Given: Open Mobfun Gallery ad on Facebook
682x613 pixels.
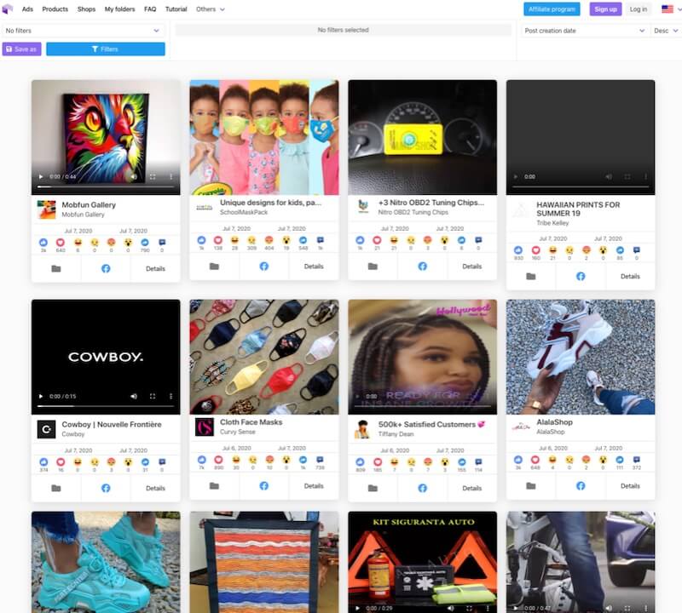Looking at the screenshot, I should point(106,269).
